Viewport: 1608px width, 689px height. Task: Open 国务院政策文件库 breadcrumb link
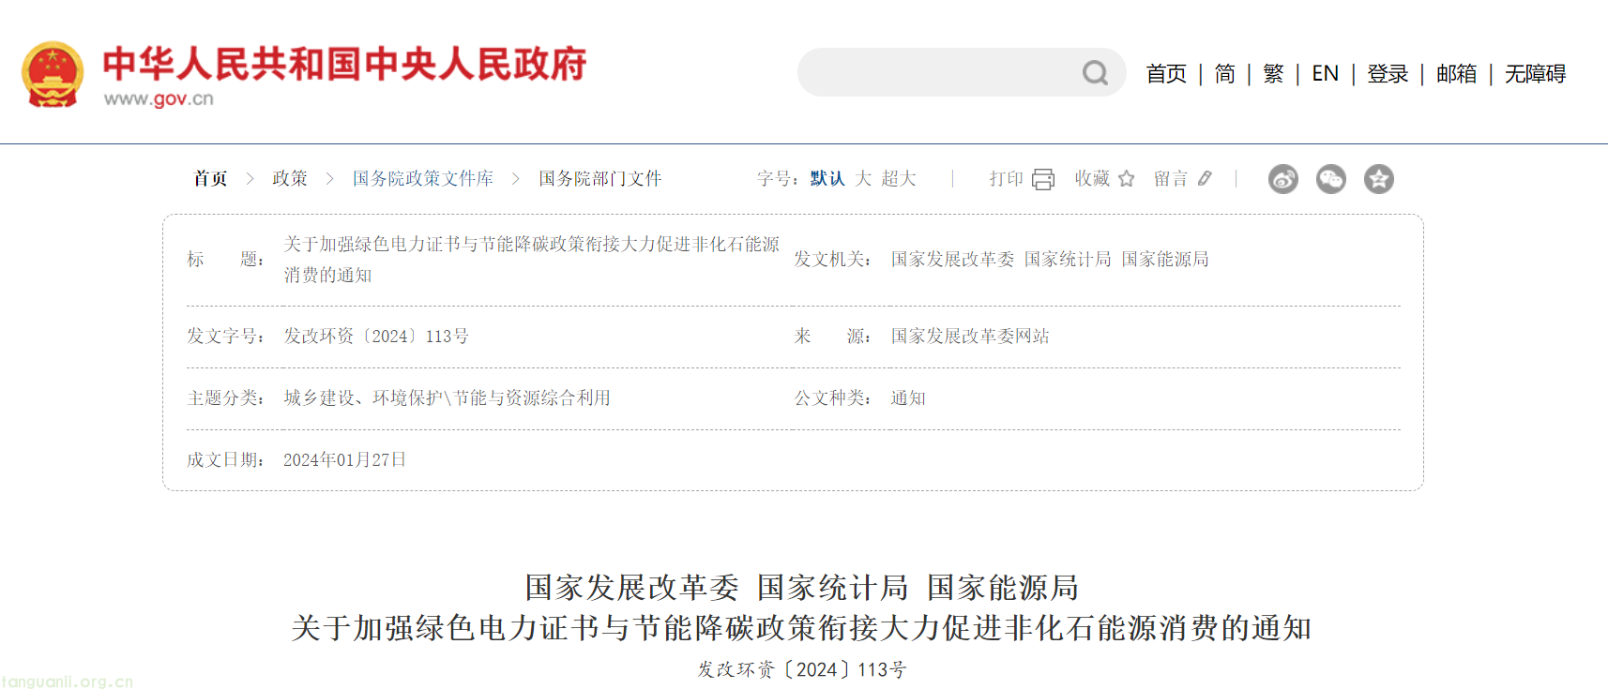point(423,178)
